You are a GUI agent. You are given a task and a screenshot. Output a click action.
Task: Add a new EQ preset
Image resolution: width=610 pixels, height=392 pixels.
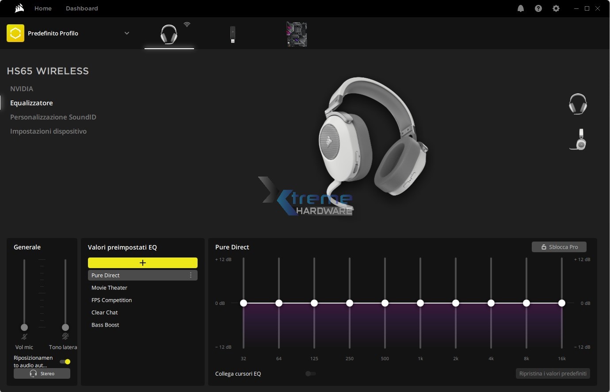[x=142, y=263]
